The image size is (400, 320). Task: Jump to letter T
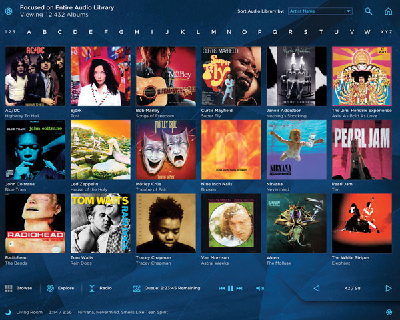[321, 32]
